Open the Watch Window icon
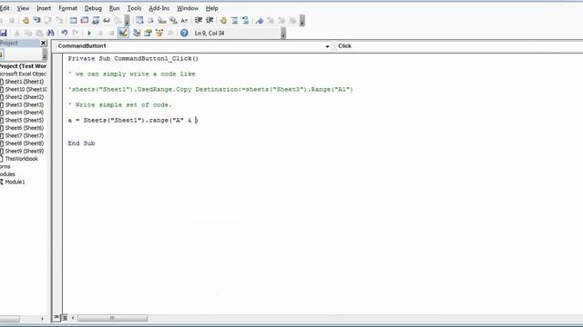583x327 pixels. [x=96, y=20]
